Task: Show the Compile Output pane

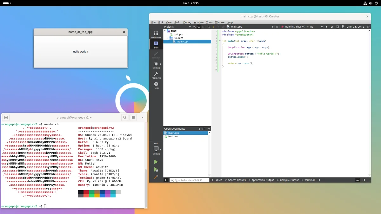Action: [x=288, y=180]
